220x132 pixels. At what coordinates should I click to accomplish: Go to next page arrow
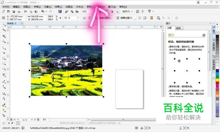(32, 120)
